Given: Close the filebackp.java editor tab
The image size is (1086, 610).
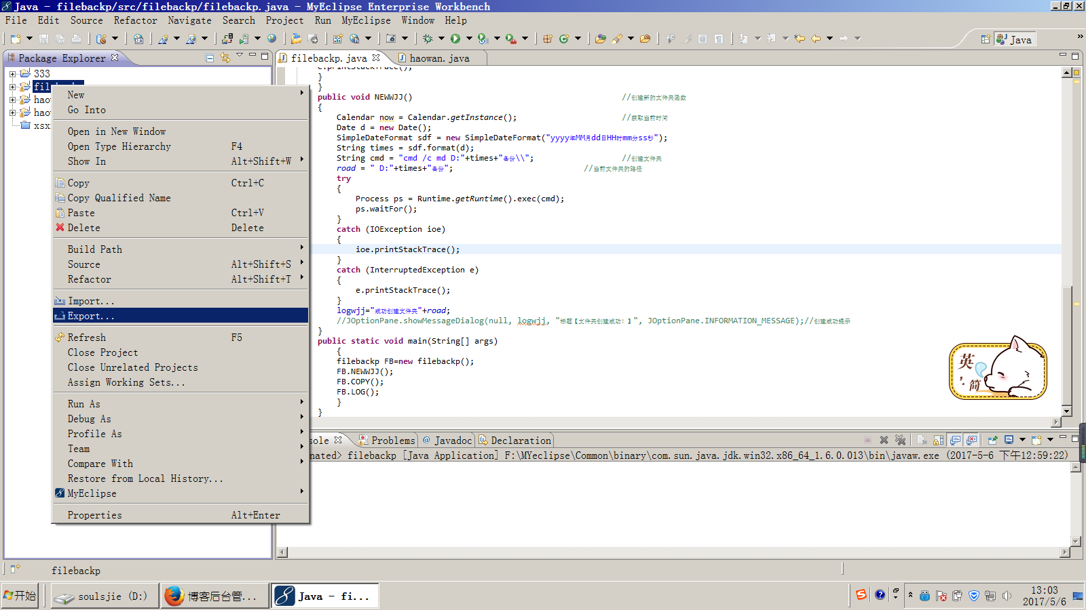Looking at the screenshot, I should pos(375,58).
